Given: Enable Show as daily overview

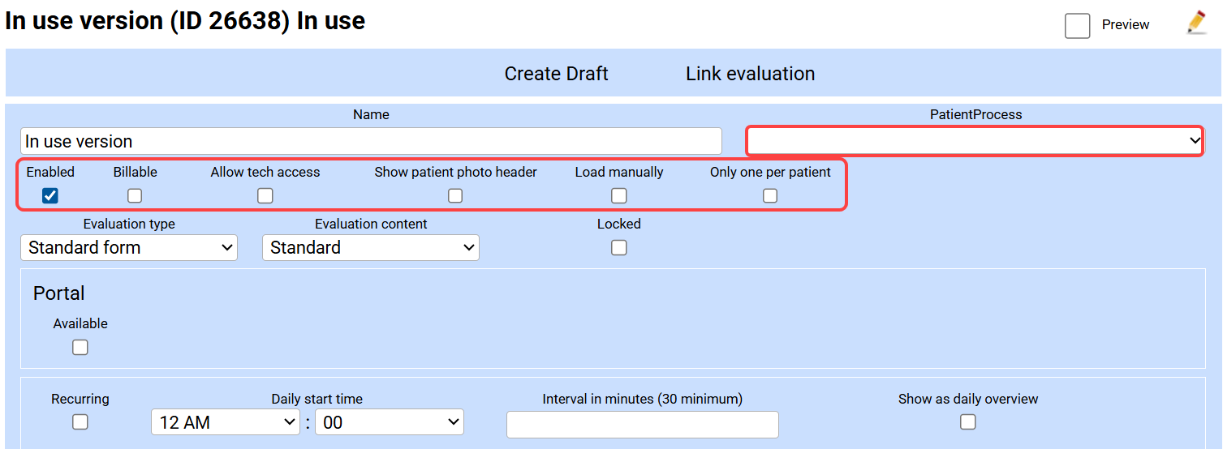Looking at the screenshot, I should [968, 422].
